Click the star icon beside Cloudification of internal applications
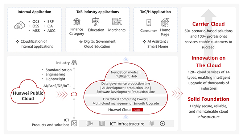The height and width of the screenshot is (138, 243). 17,42
